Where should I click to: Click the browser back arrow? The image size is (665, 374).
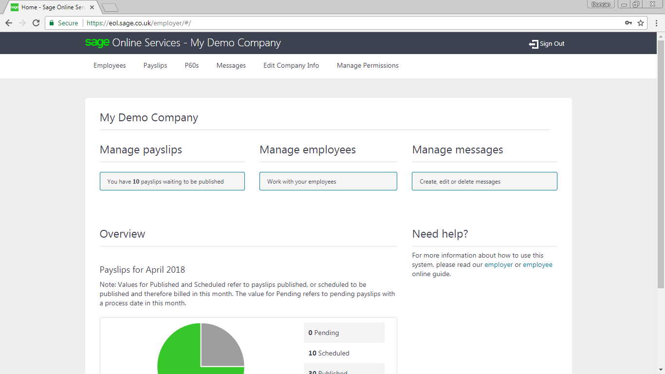[x=9, y=23]
